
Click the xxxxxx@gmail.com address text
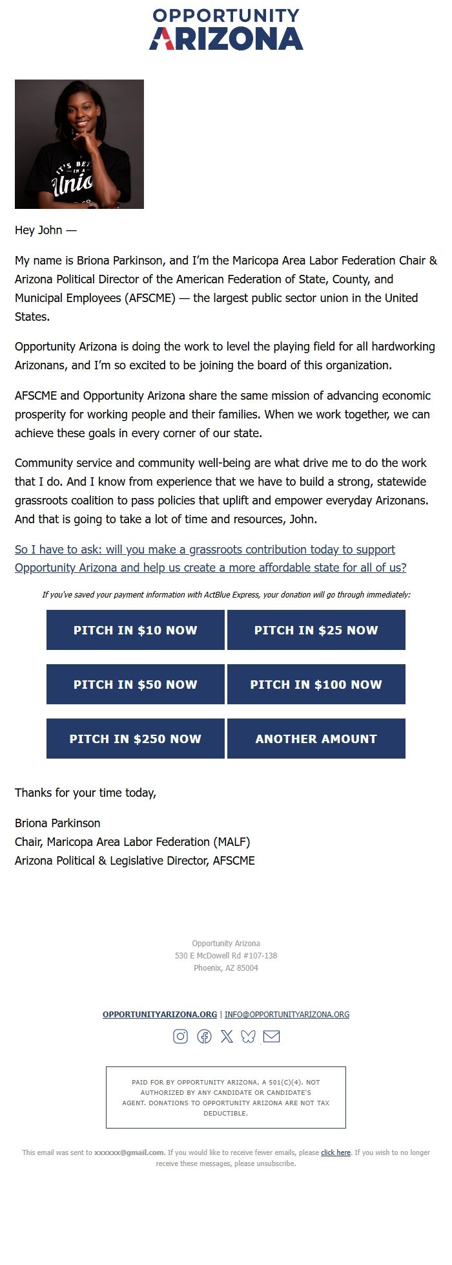click(x=129, y=1152)
